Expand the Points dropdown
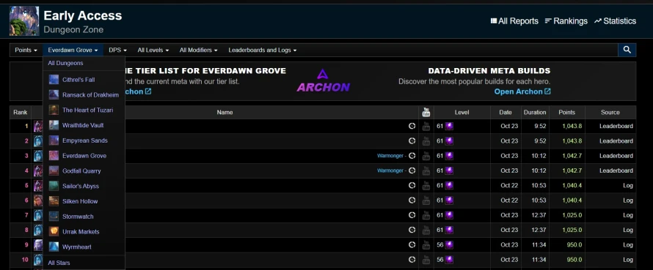 [x=26, y=50]
